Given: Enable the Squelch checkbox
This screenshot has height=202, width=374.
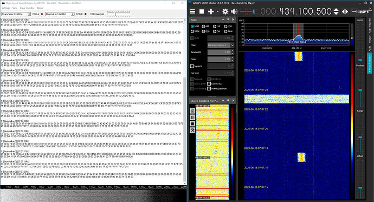Looking at the screenshot, I should pos(192,66).
